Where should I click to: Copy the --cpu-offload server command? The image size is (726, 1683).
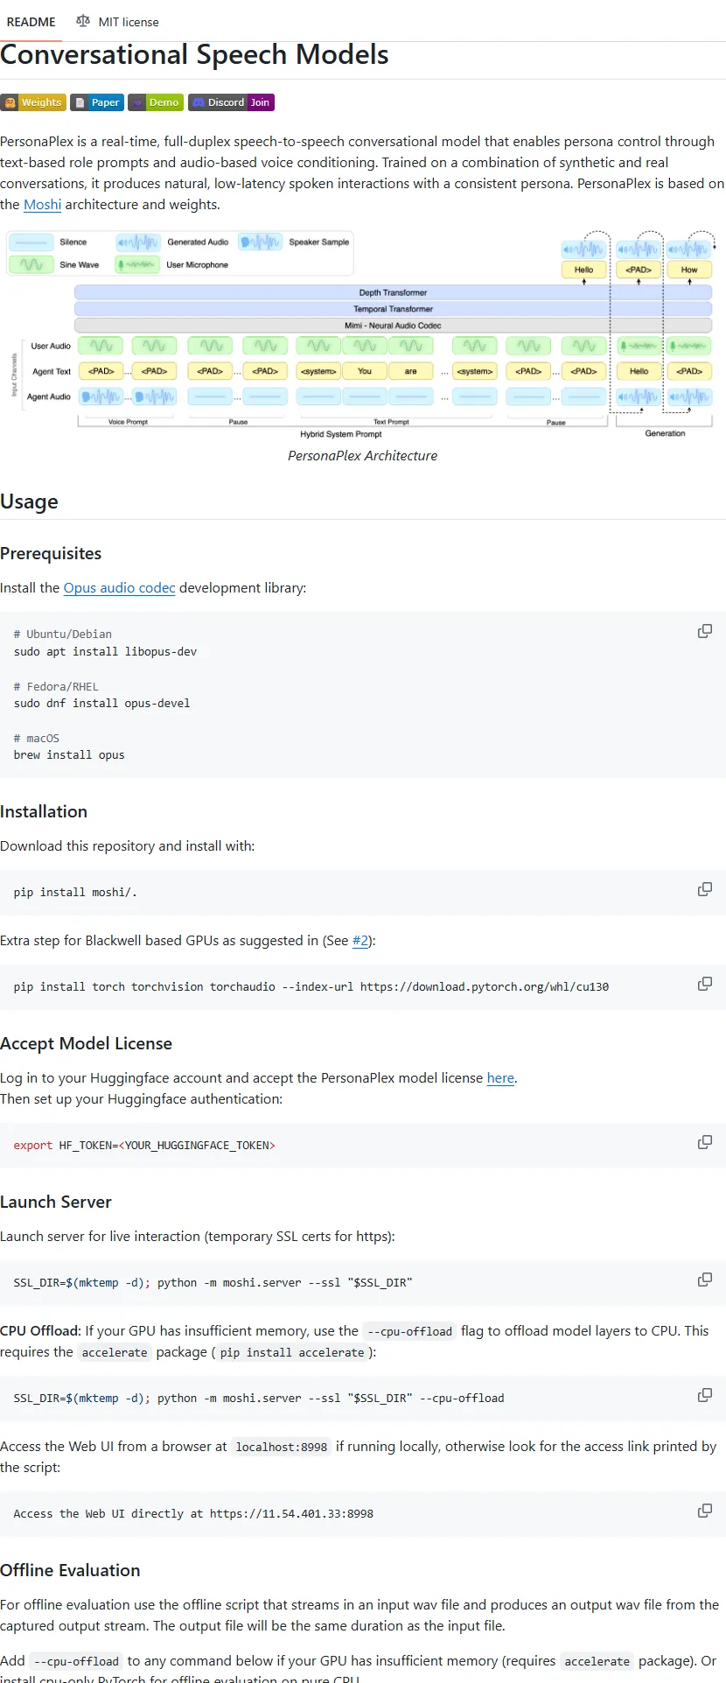pyautogui.click(x=704, y=1395)
